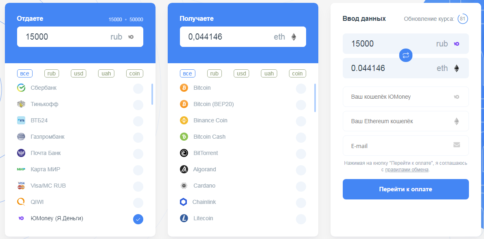Select the Litecoin radio circle

point(301,219)
